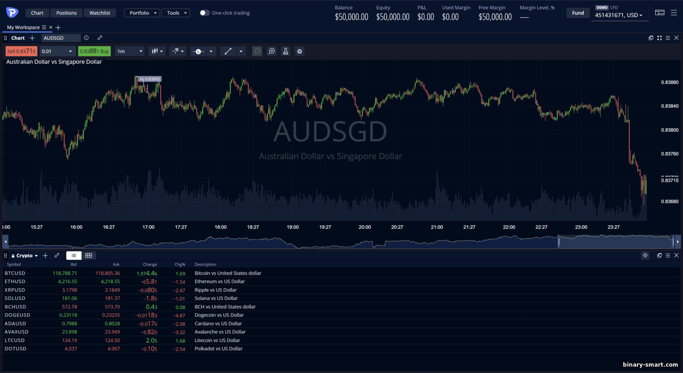Toggle One-click trading switch
683x373 pixels.
click(x=204, y=13)
